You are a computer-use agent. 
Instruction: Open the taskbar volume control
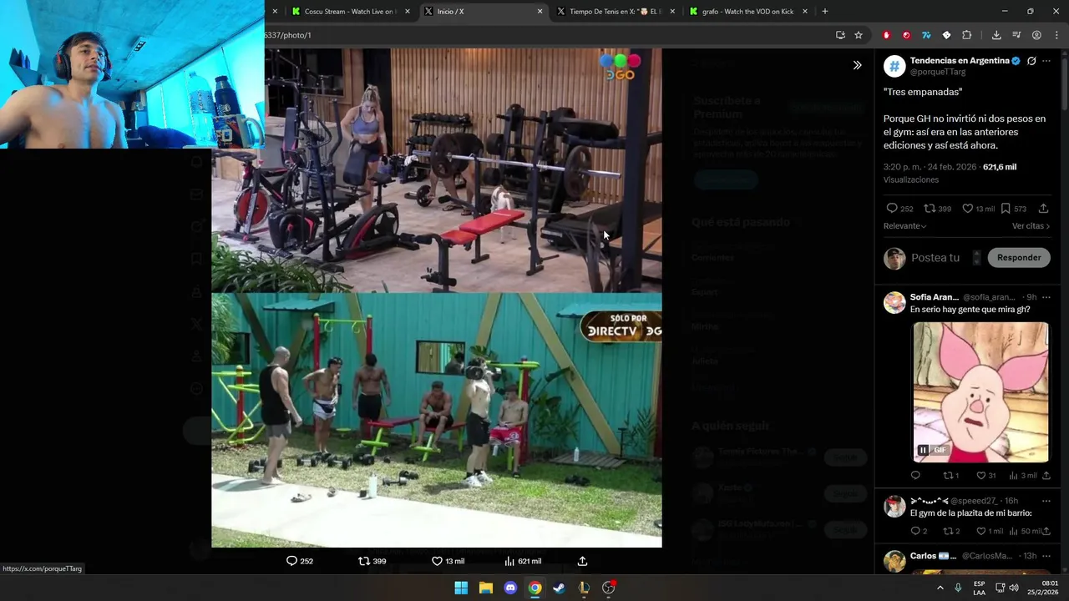point(1014,588)
